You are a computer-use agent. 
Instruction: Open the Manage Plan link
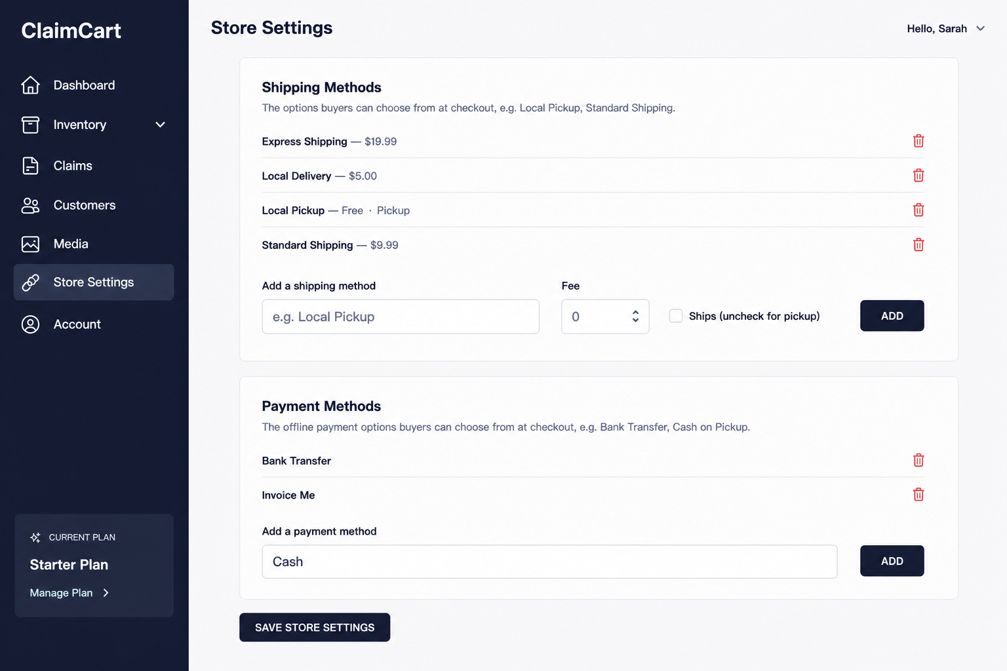pos(69,593)
